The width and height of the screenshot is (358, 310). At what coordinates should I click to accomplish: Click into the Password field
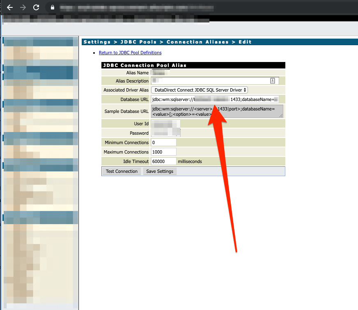coord(166,133)
